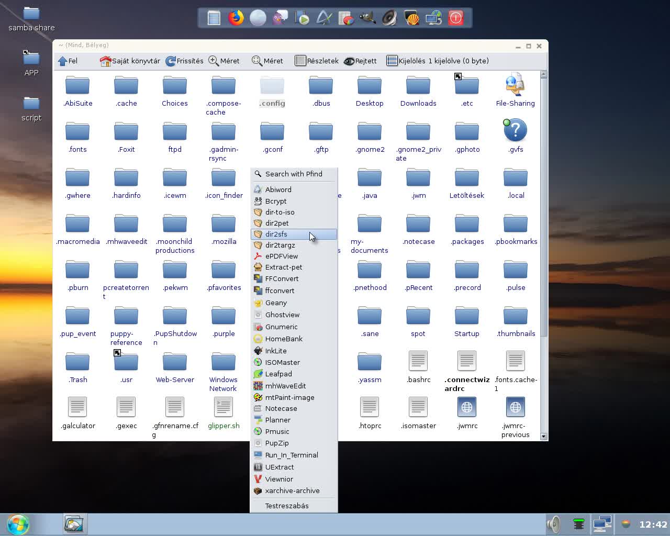
Task: Select Bcrypt from the context menu
Action: pos(294,201)
